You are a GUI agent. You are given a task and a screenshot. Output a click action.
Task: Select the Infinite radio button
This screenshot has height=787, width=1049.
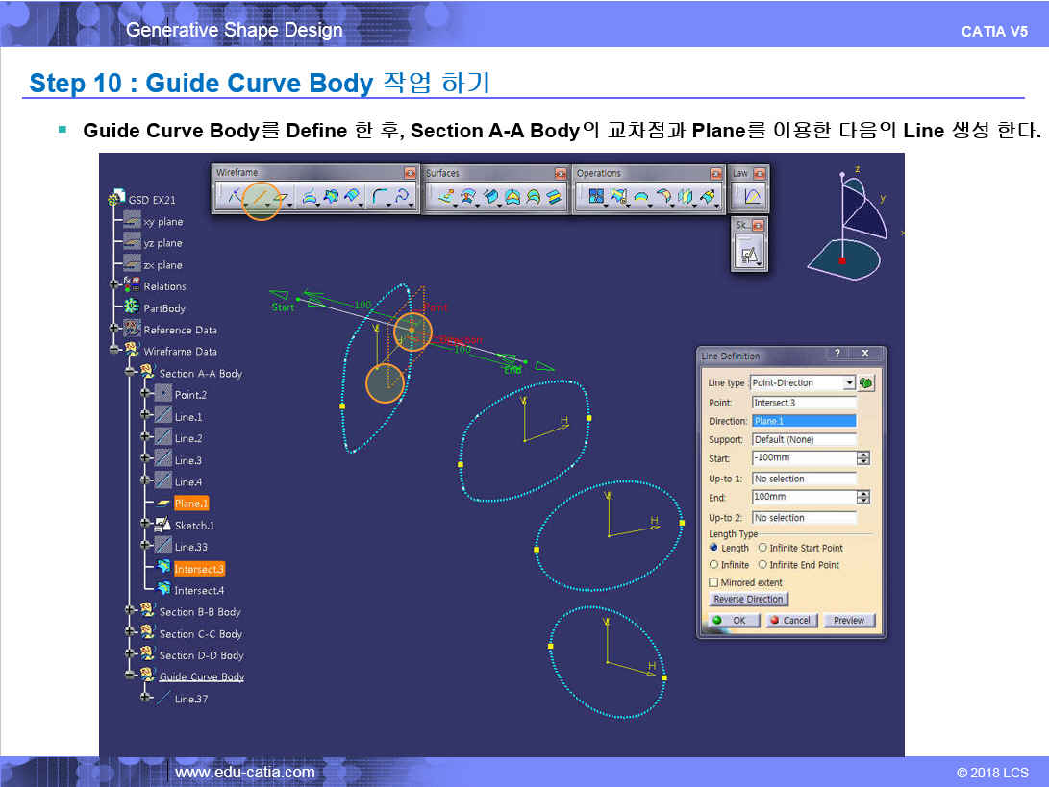(x=713, y=565)
